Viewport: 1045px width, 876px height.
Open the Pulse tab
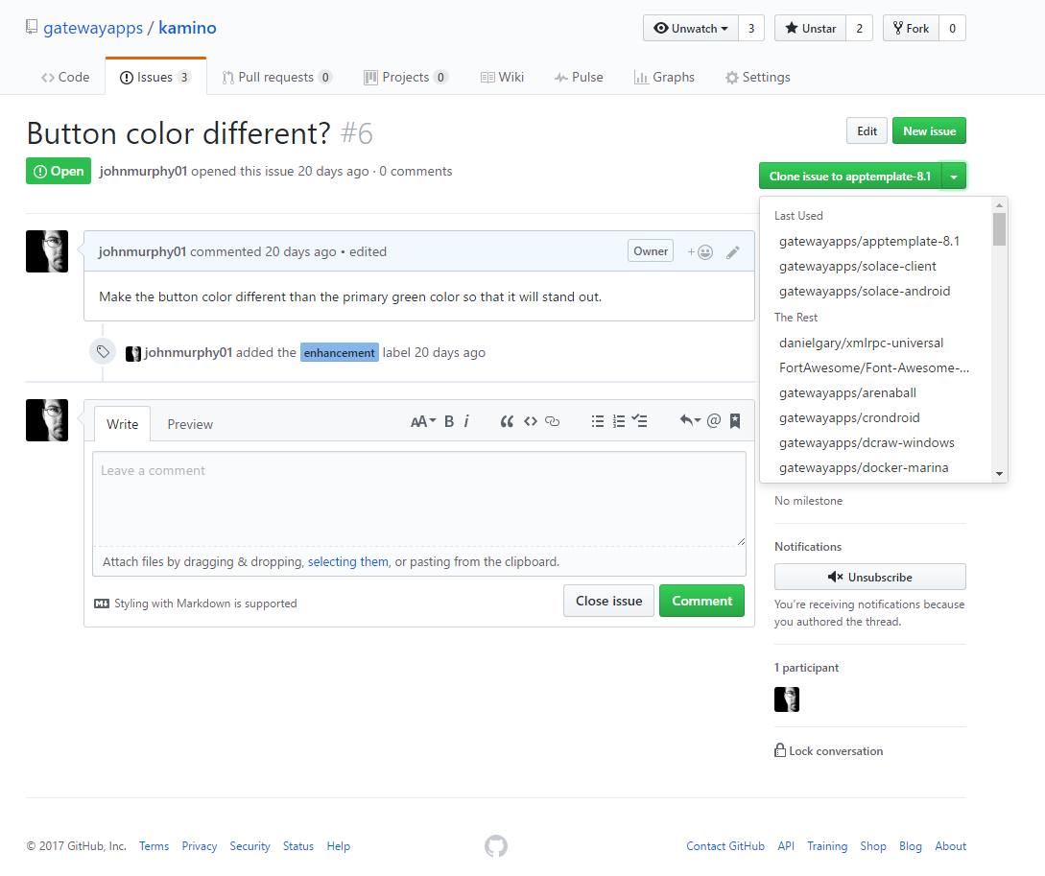click(579, 78)
